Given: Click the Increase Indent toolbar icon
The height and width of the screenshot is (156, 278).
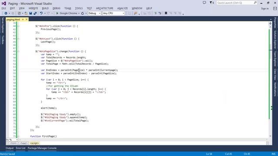Looking at the screenshot, I should pyautogui.click(x=160, y=13).
